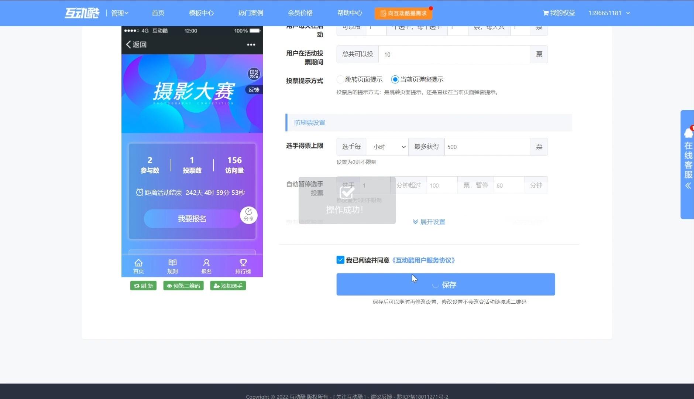Click 建议反馈 footer link
Viewport: 694px width, 399px height.
(381, 396)
